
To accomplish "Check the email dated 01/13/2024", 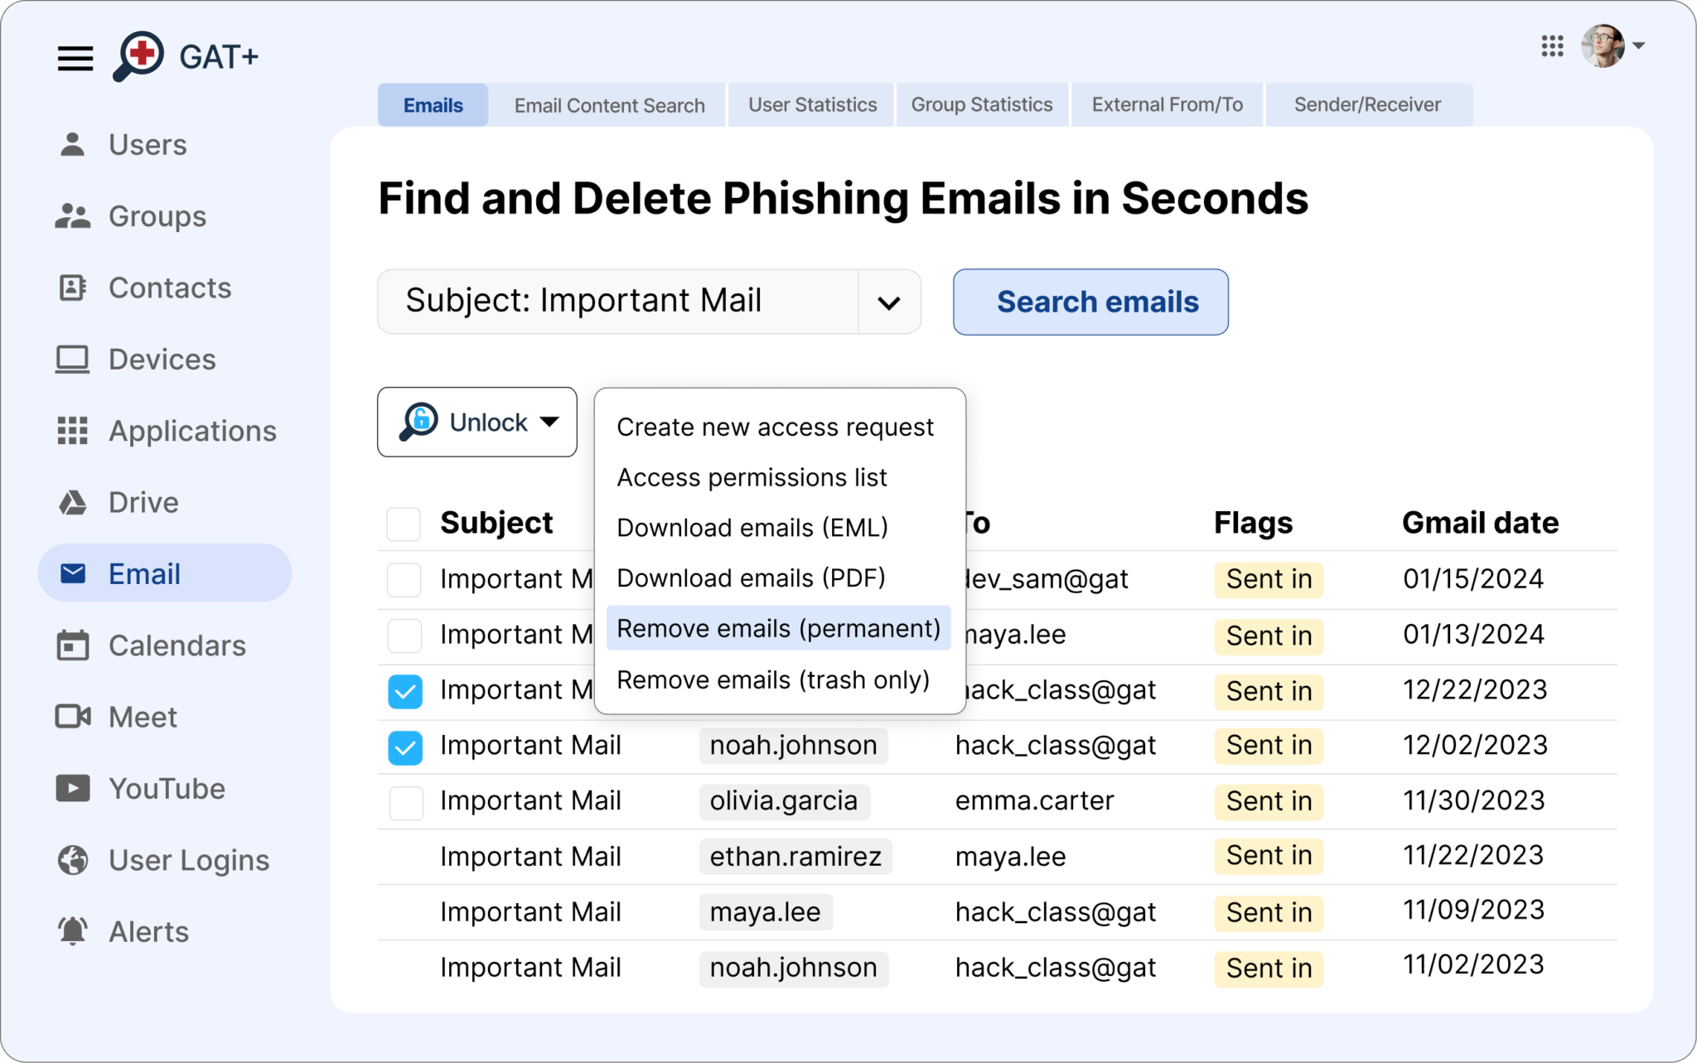I will click(x=404, y=635).
